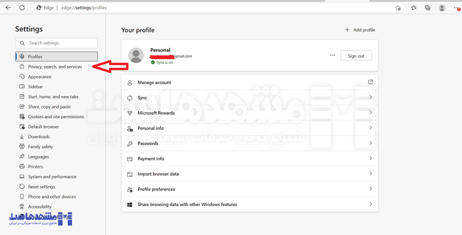This screenshot has height=235, width=462.
Task: Click Add profile
Action: (360, 30)
